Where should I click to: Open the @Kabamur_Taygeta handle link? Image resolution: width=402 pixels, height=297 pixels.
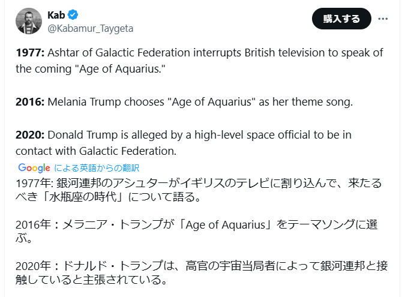[90, 28]
